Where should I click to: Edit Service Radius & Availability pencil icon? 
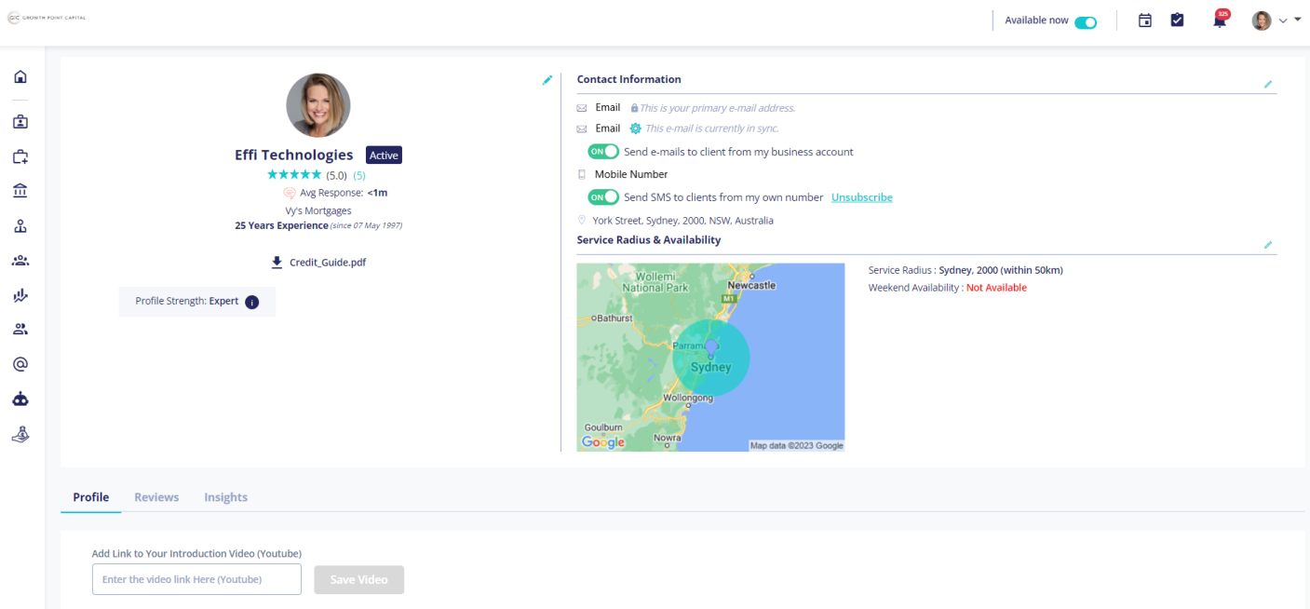(1267, 245)
